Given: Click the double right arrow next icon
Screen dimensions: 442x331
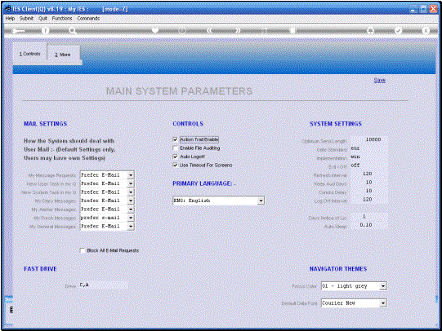Looking at the screenshot, I should coord(238,30).
